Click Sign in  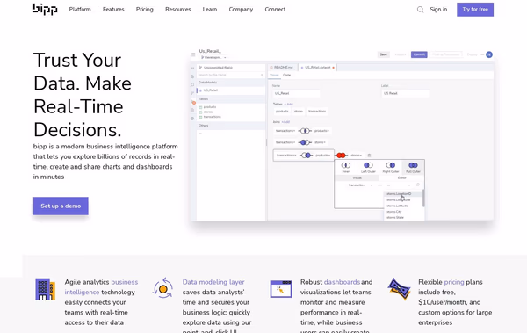[438, 10]
